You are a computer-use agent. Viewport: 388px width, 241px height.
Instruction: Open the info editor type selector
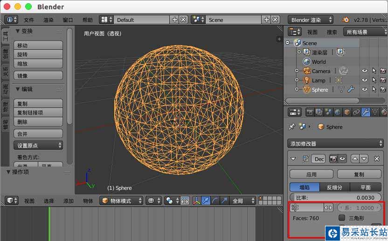(x=11, y=20)
